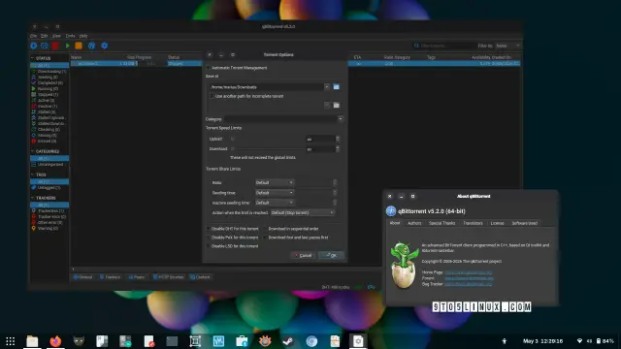Viewport: 621px width, 349px height.
Task: Open the Filter by Name dropdown
Action: (x=507, y=46)
